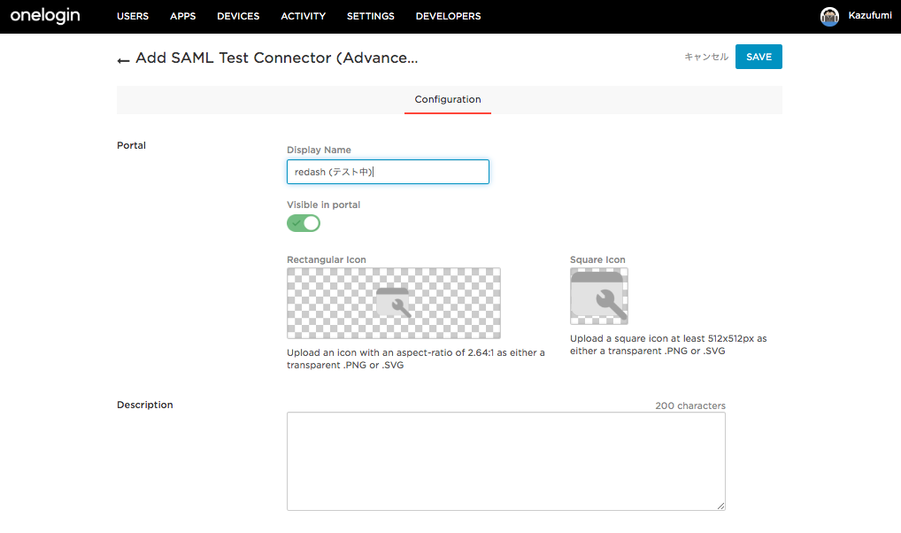Click the Visible in portal label
901x533 pixels.
coord(324,205)
